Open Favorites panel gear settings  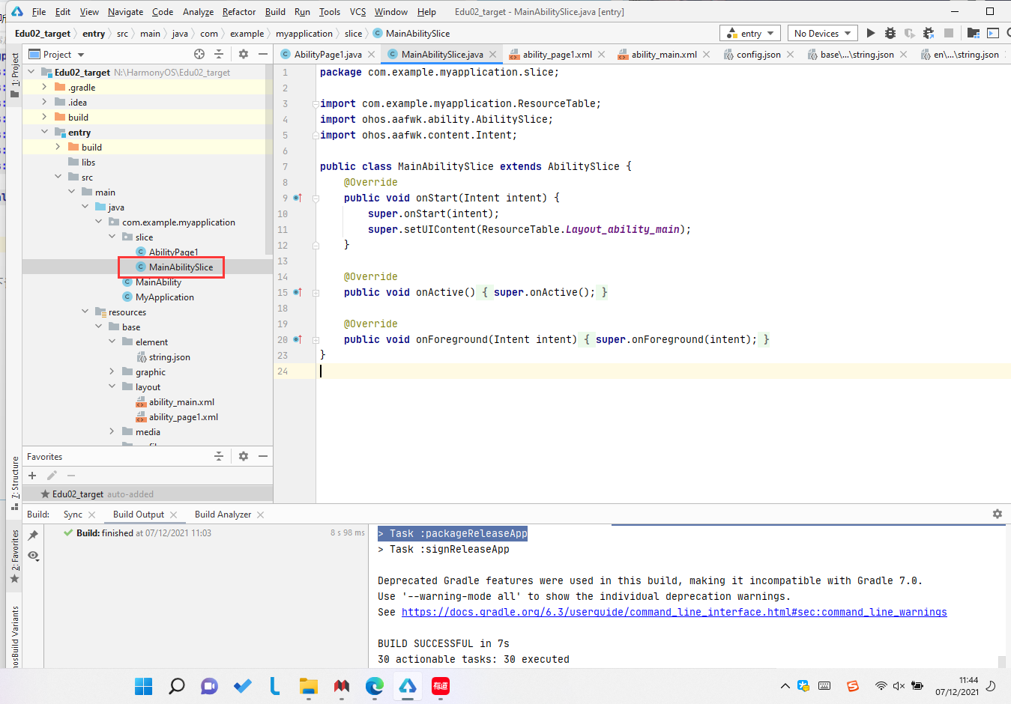point(244,456)
